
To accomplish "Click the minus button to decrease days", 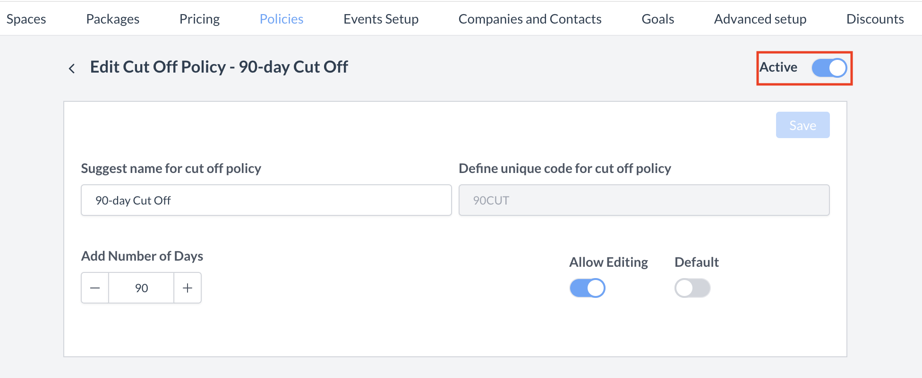I will coord(94,288).
